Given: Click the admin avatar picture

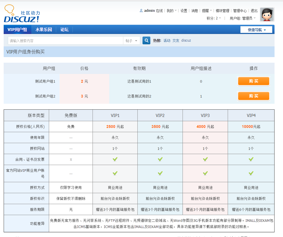Looking at the screenshot, I should (x=266, y=14).
